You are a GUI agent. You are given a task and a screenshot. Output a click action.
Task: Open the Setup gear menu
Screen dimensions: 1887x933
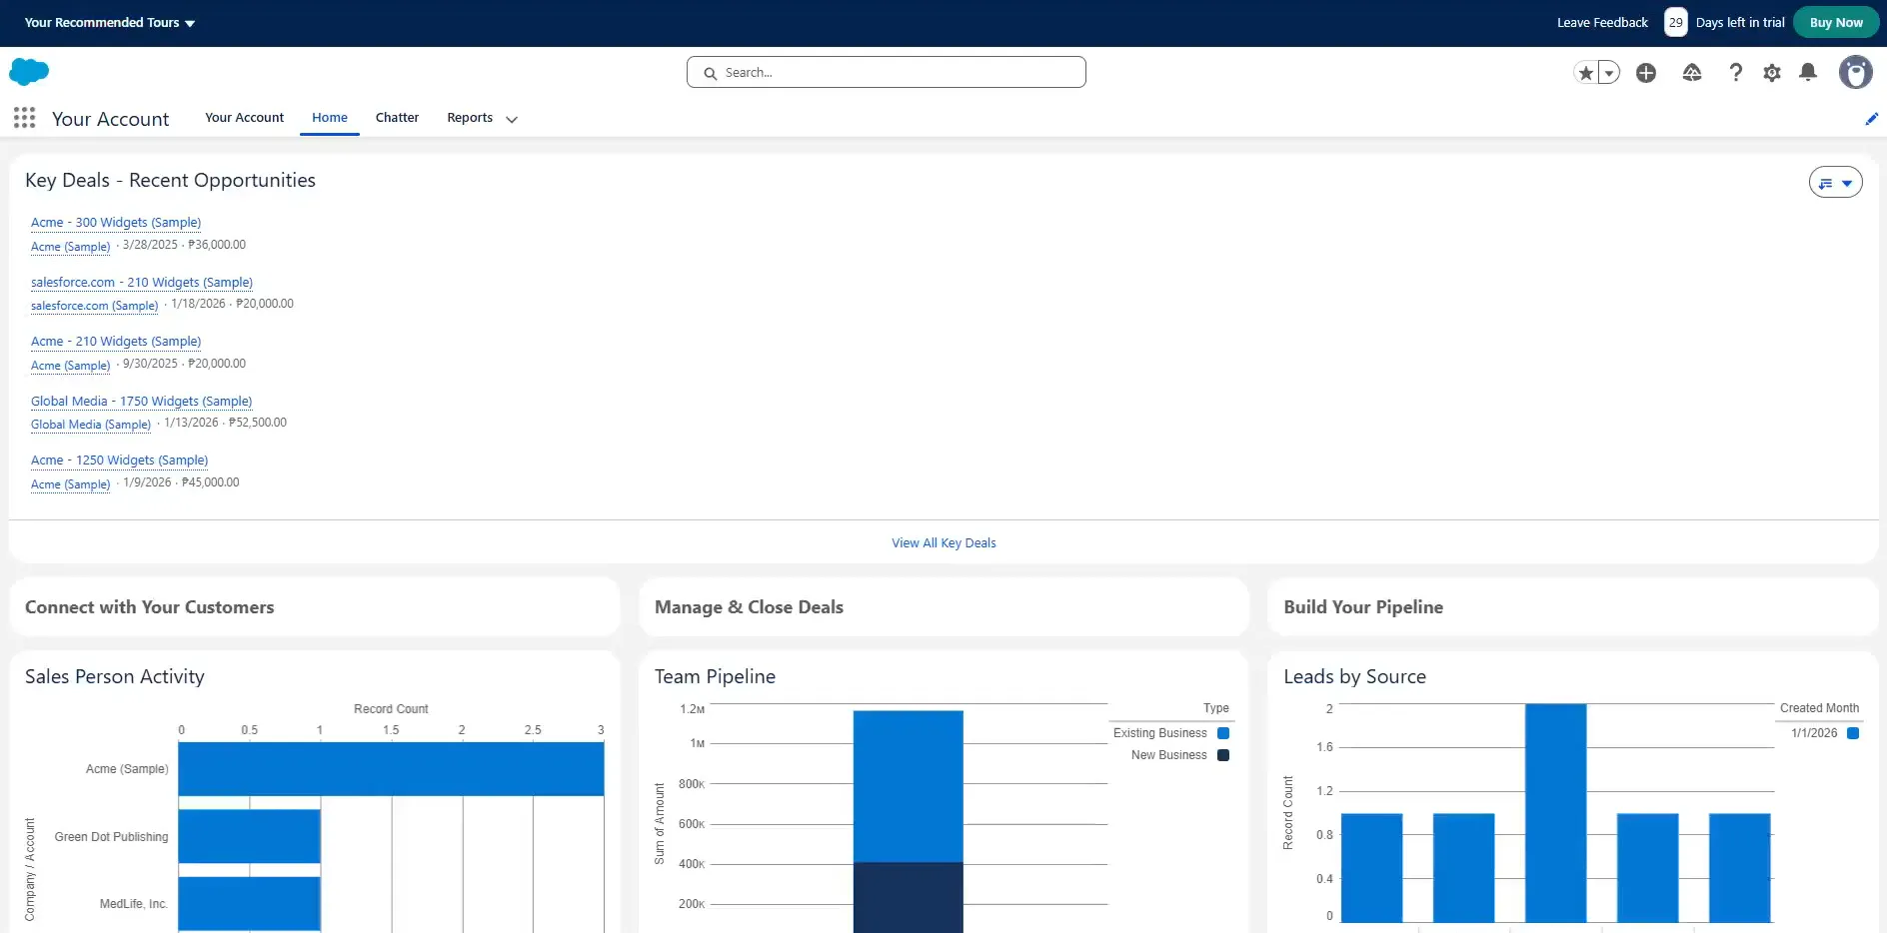pos(1772,73)
